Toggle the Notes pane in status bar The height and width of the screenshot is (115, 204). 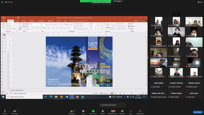click(x=96, y=93)
